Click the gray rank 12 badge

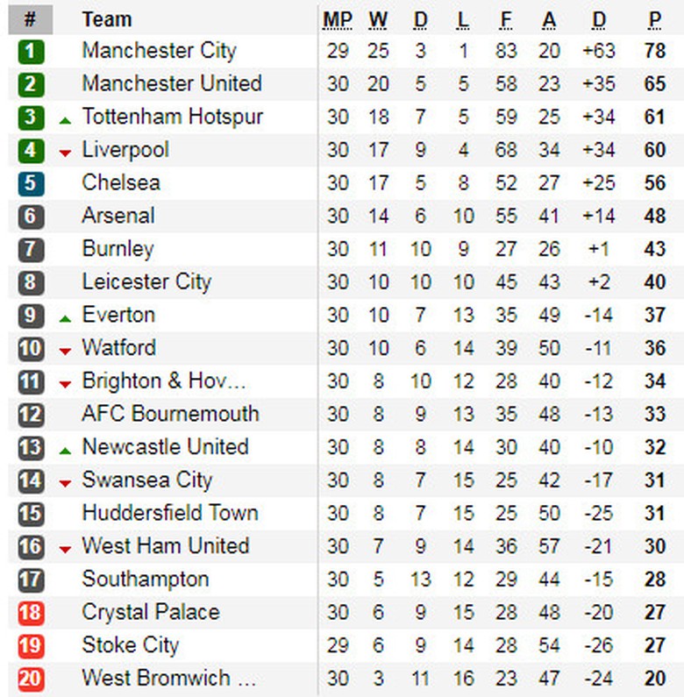(x=31, y=415)
